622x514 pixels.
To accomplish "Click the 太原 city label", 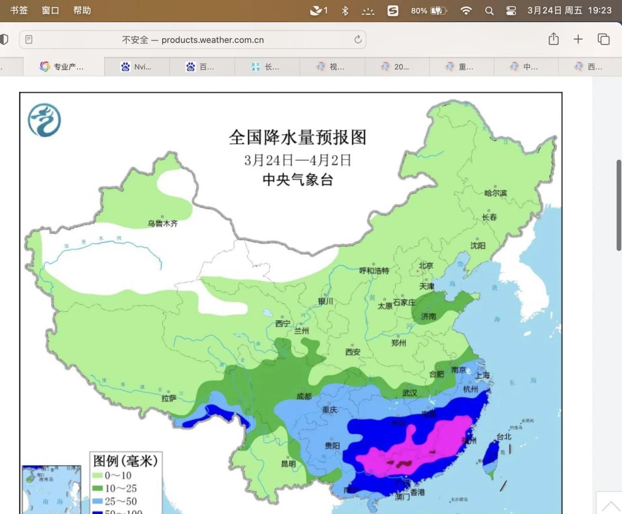I will [385, 306].
